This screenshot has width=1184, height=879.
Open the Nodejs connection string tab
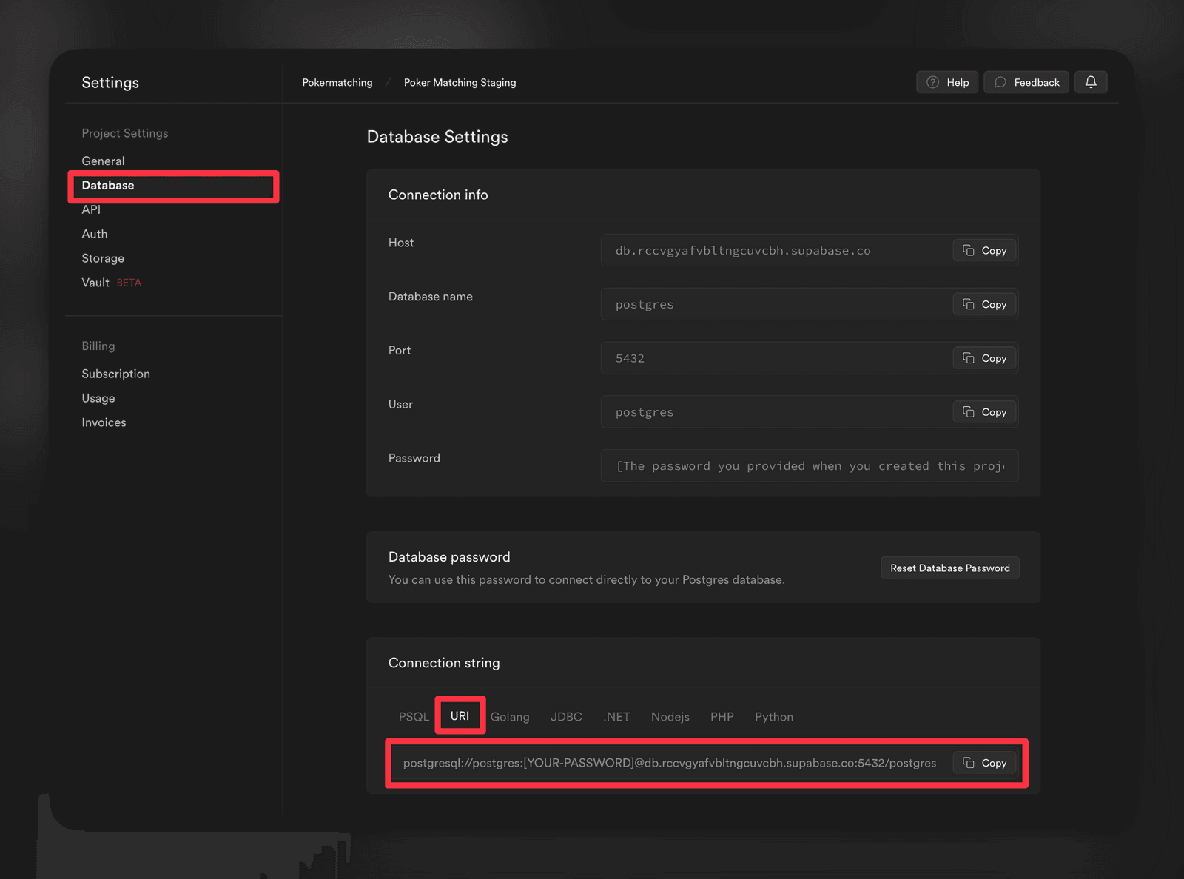click(x=670, y=716)
